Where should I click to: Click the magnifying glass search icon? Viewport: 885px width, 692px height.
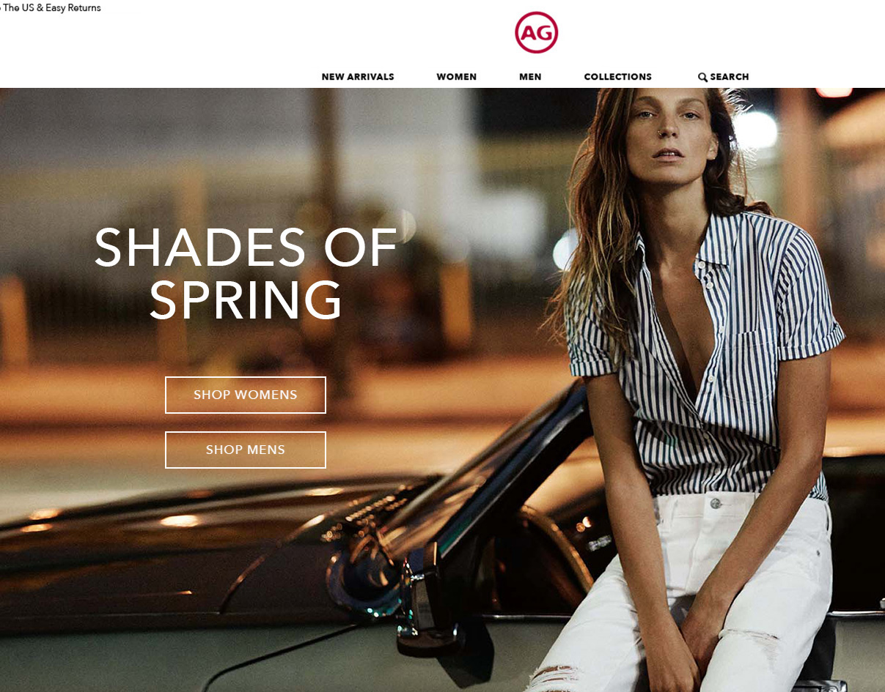(x=702, y=77)
